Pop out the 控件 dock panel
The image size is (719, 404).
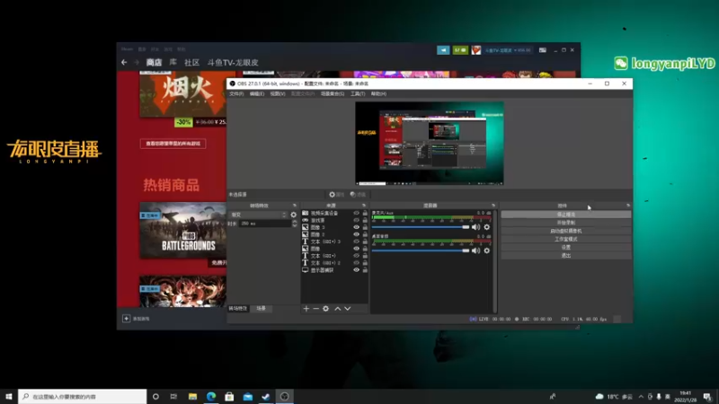[628, 206]
